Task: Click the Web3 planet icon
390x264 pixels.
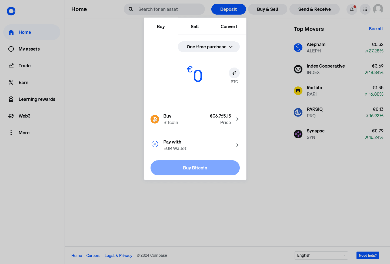Action: click(x=11, y=116)
